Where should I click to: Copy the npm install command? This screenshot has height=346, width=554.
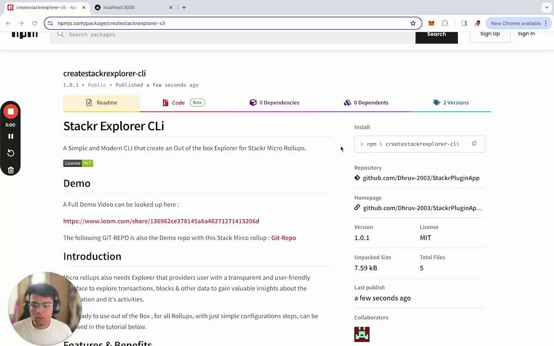point(474,144)
